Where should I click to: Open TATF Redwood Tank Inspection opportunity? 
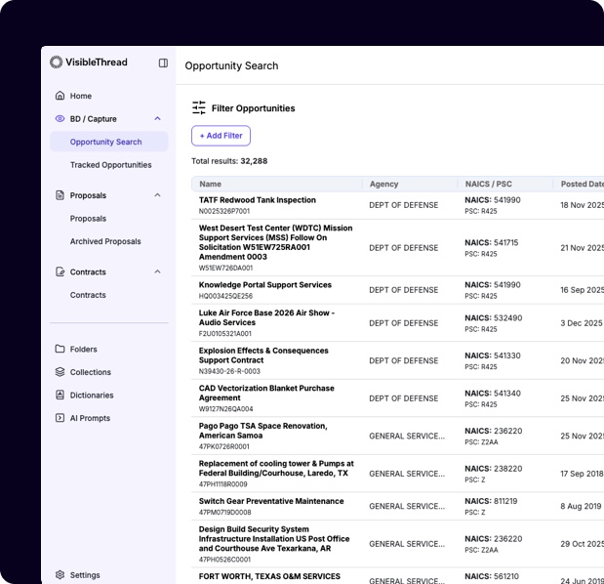[x=258, y=200]
